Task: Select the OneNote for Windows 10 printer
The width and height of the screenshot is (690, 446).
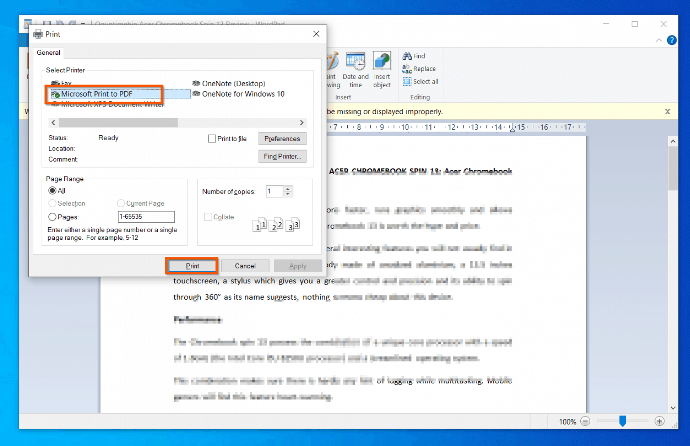Action: click(x=243, y=94)
